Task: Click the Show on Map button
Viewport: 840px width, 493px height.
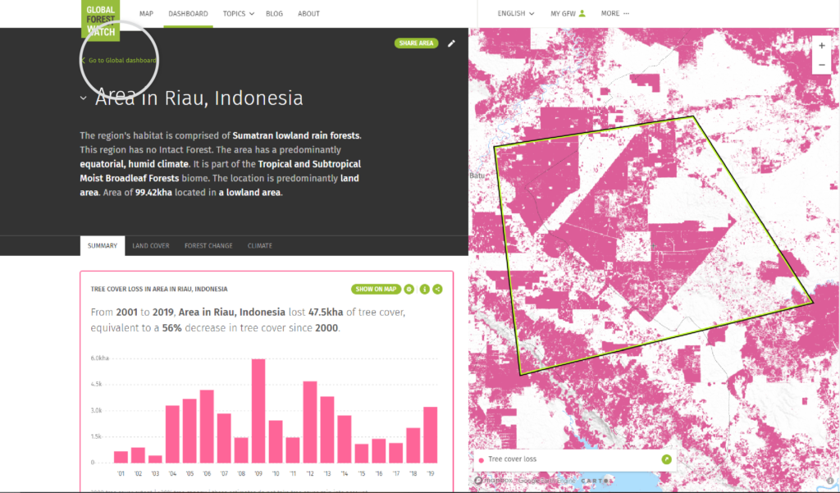Action: 376,289
